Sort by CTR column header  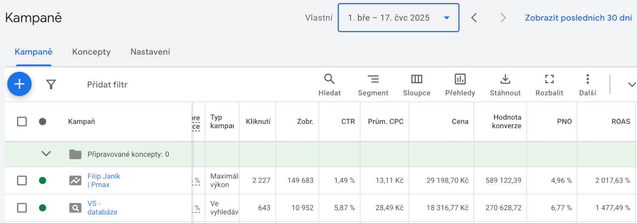[x=348, y=121]
